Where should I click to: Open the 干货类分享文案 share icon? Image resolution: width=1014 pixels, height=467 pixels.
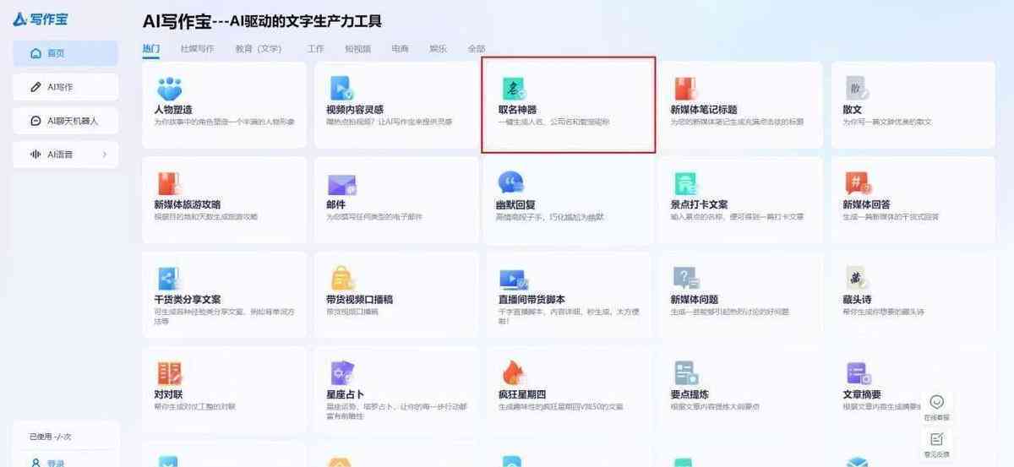click(x=169, y=279)
